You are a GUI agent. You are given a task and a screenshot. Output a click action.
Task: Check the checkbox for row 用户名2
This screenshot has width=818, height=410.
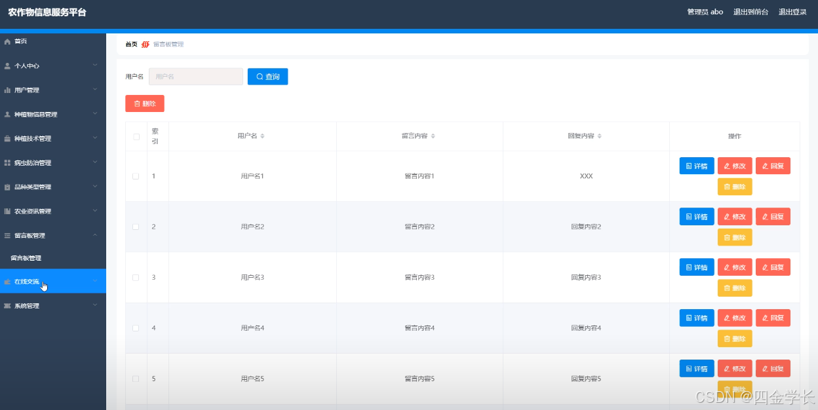136,227
